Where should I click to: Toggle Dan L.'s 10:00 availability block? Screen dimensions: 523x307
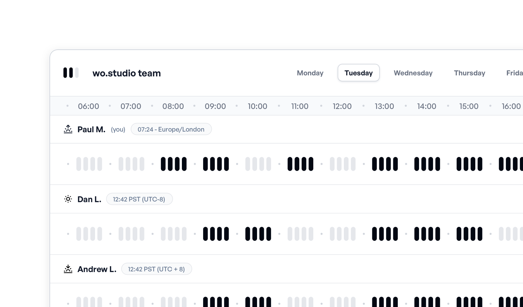258,234
